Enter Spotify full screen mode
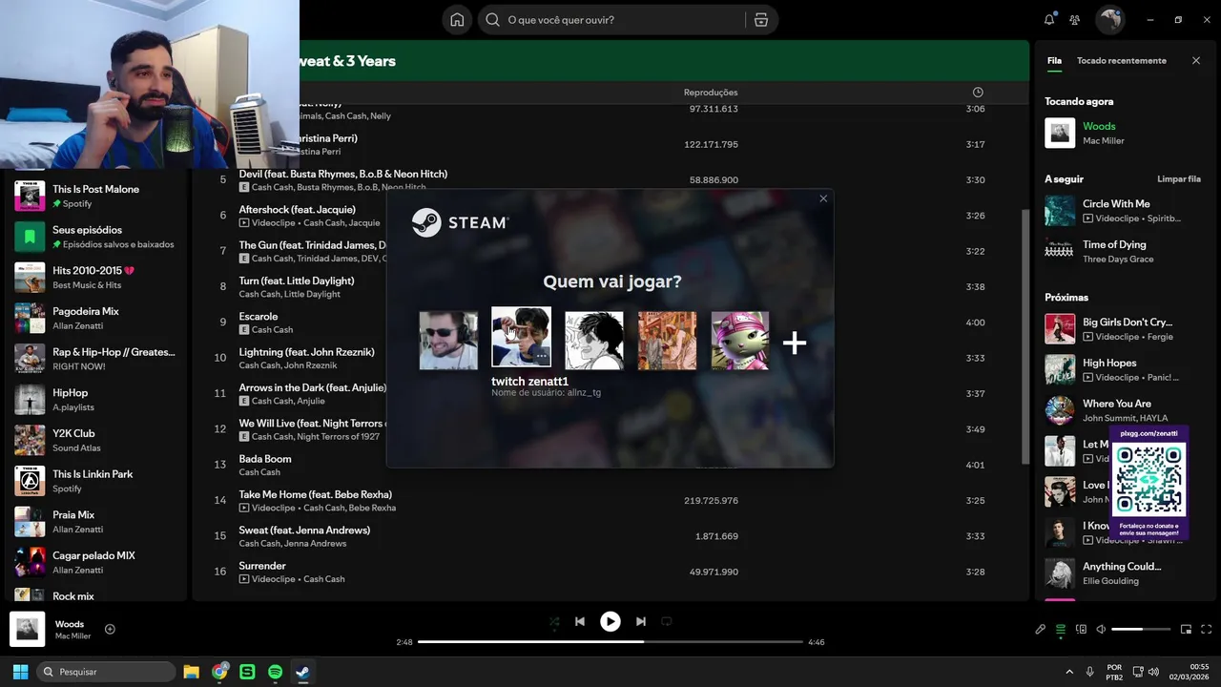 tap(1206, 629)
